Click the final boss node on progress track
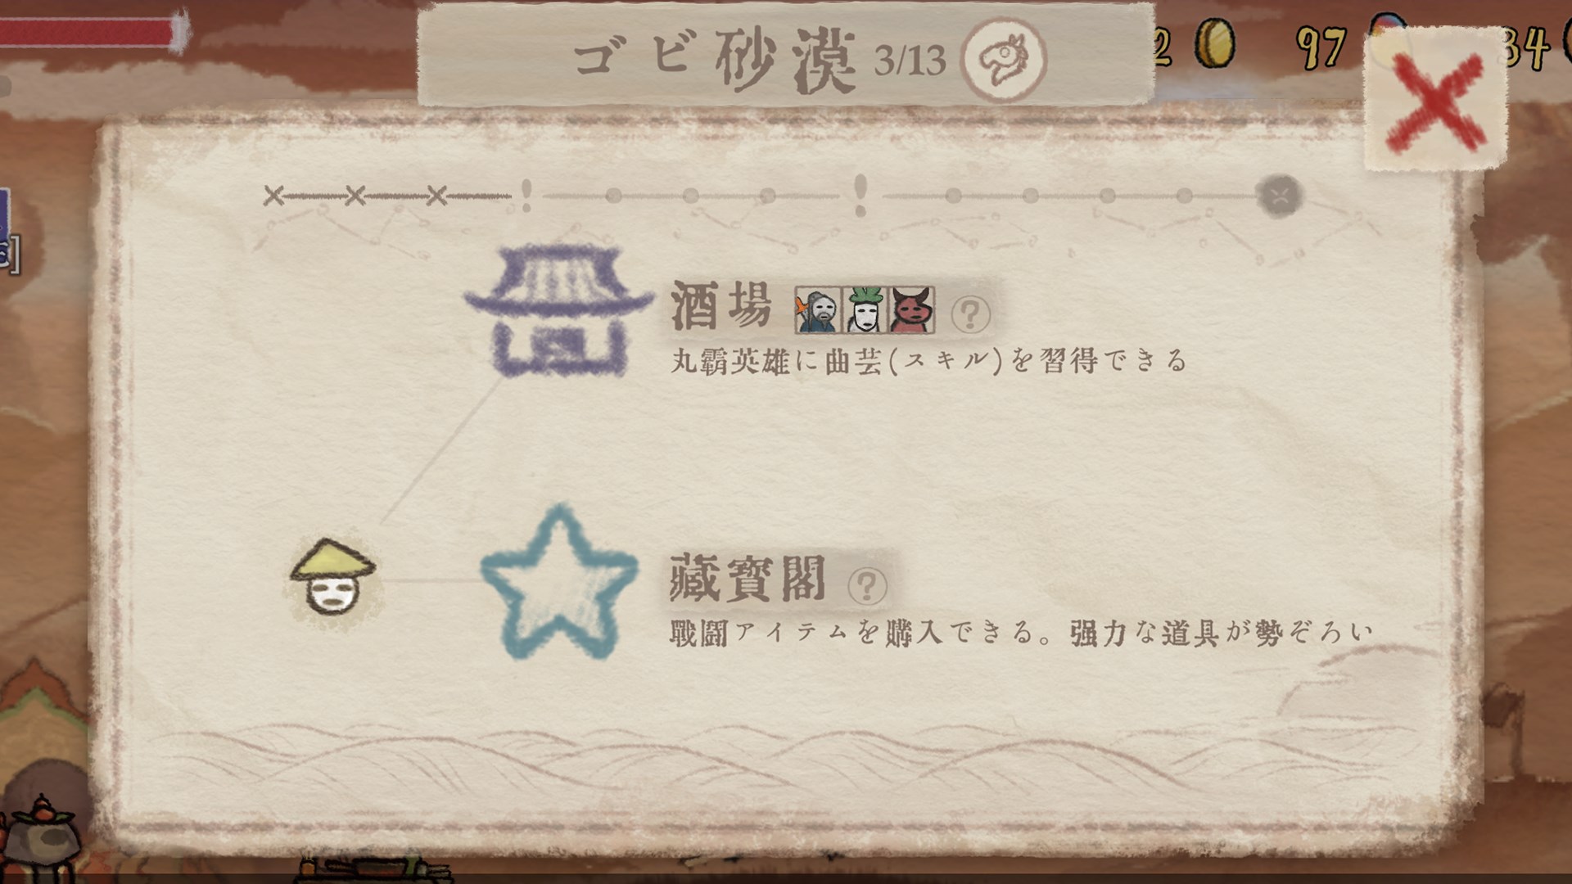 pos(1279,196)
